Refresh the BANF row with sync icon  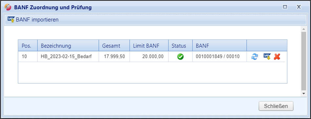(255, 57)
